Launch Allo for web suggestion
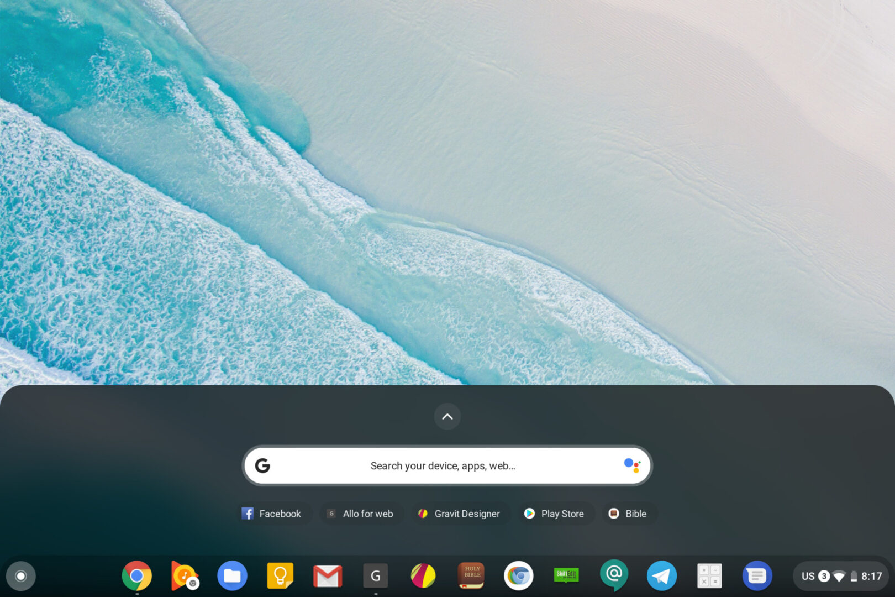895x597 pixels. (361, 514)
